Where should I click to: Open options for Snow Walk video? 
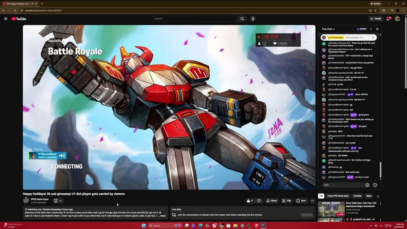(x=380, y=204)
